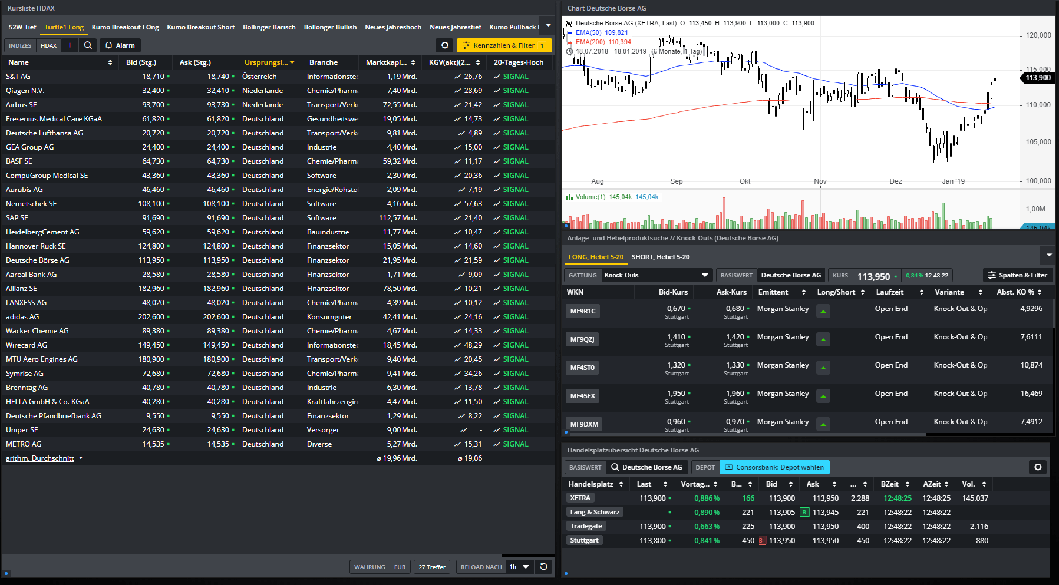
Task: Click long arrow icon for MF9DXM
Action: click(x=823, y=424)
